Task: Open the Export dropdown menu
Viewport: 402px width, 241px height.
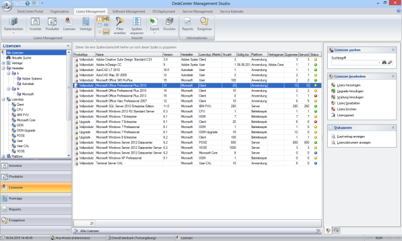Action: (154, 25)
